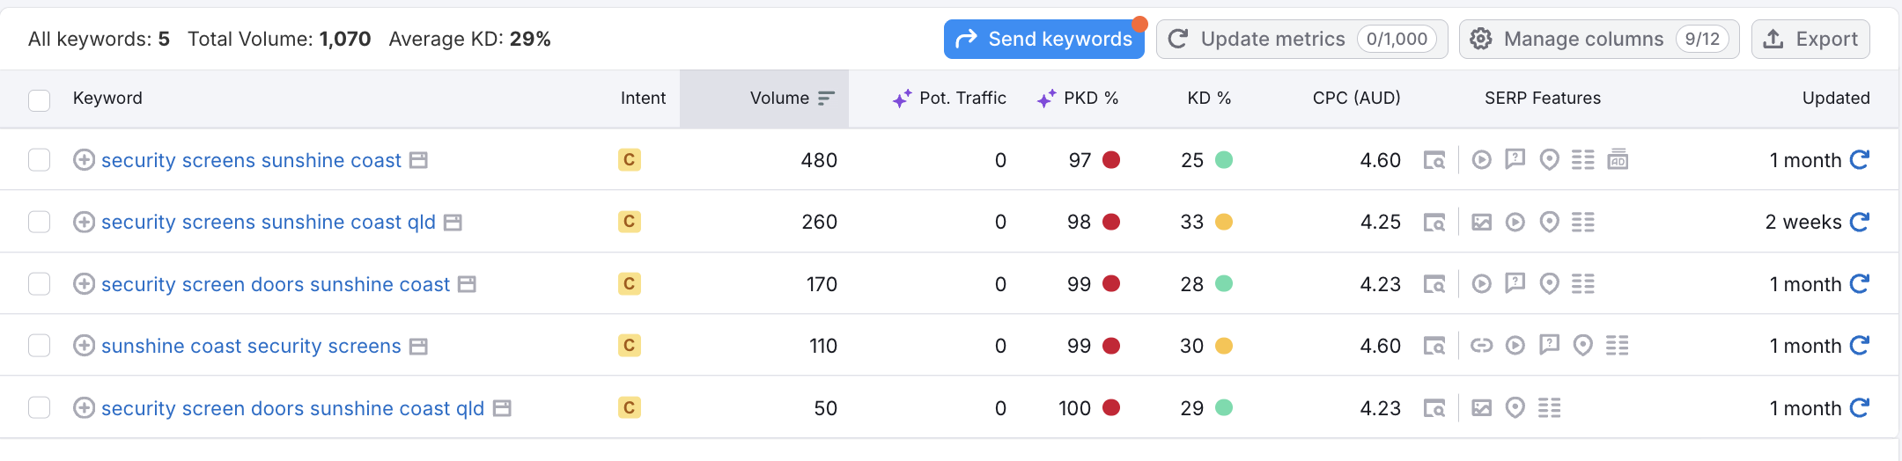Click the Keyword column header

(107, 99)
